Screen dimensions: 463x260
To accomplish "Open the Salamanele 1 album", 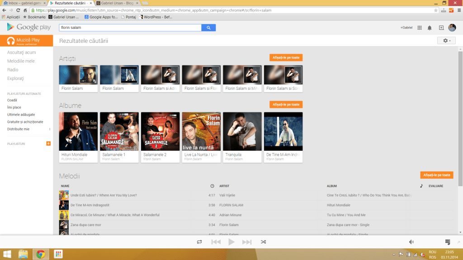I will pos(119,137).
